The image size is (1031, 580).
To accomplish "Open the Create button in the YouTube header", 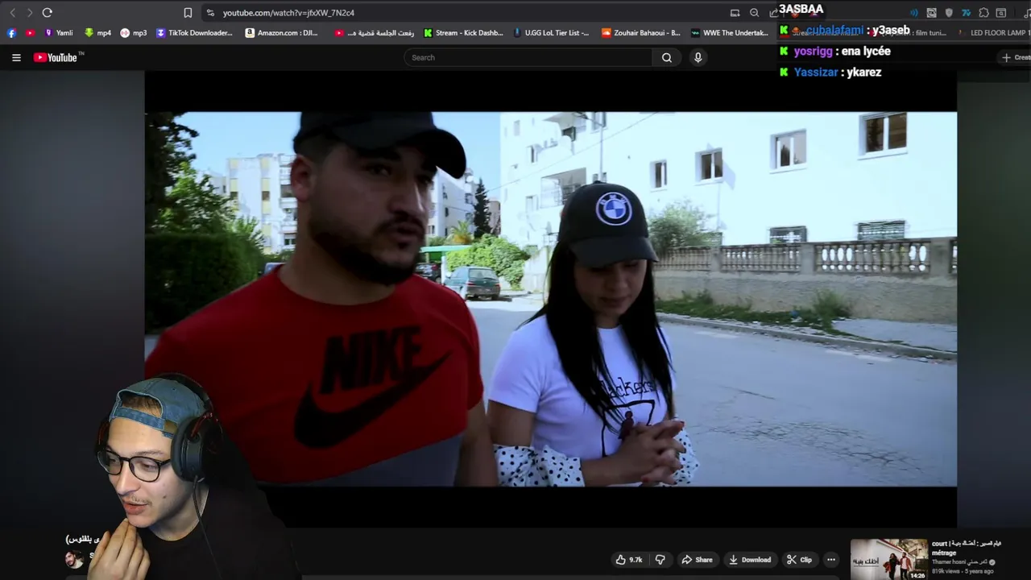I will (1015, 57).
